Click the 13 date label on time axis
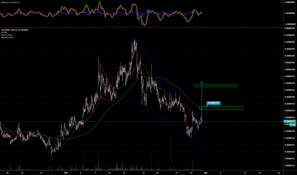This screenshot has width=297, height=175. pos(124,173)
